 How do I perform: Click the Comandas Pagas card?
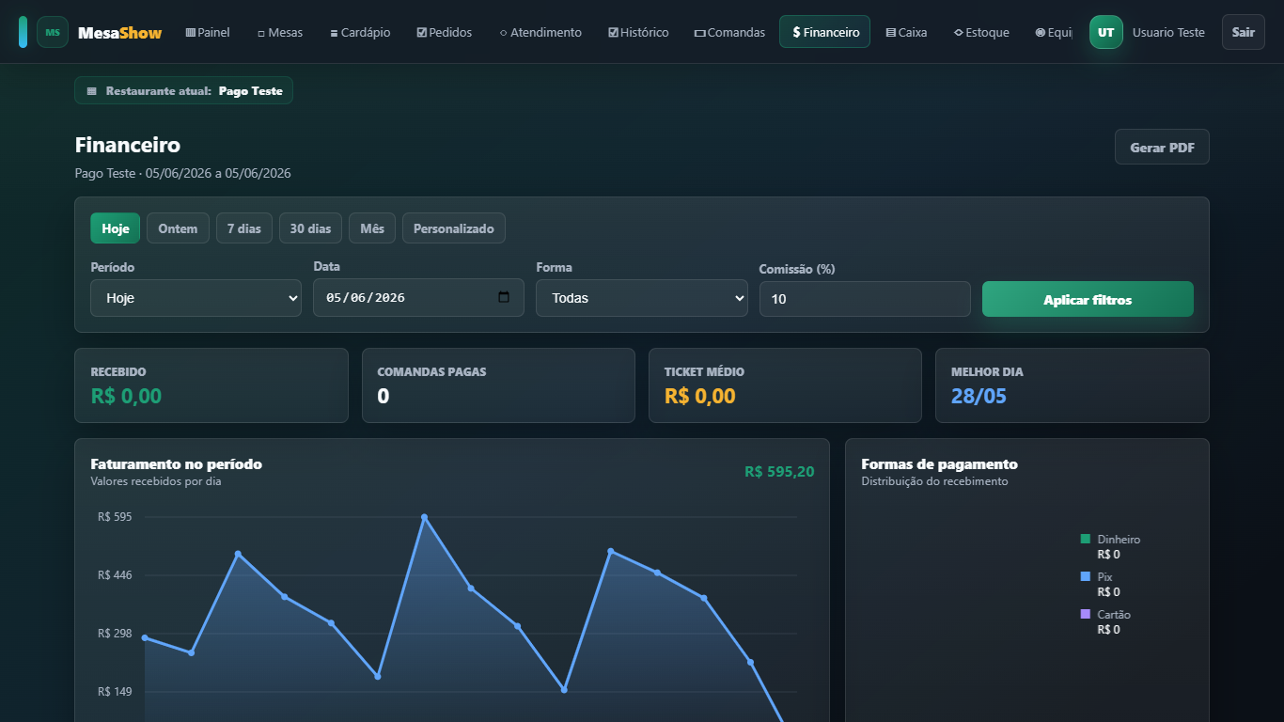click(498, 385)
